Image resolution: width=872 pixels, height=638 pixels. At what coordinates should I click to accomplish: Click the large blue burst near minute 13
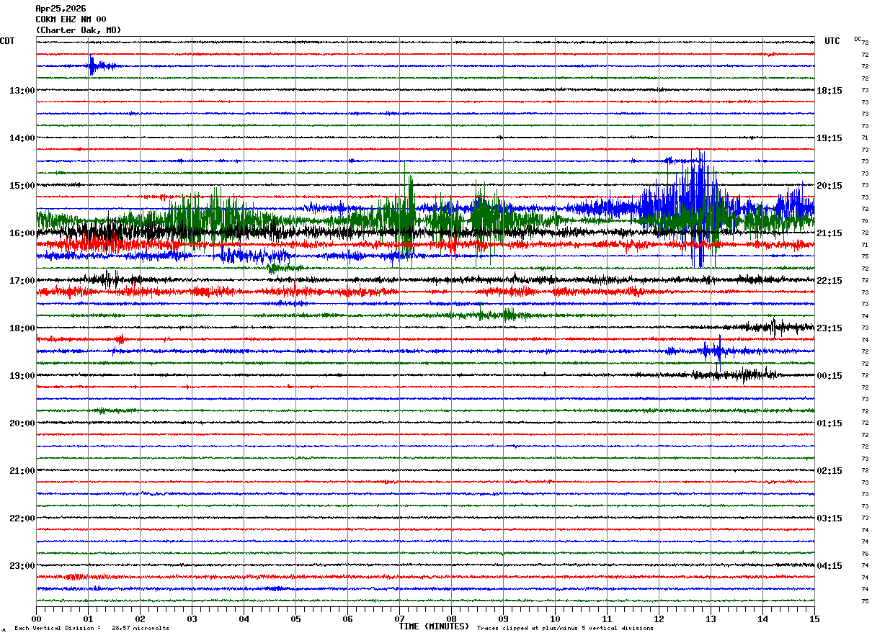[695, 207]
